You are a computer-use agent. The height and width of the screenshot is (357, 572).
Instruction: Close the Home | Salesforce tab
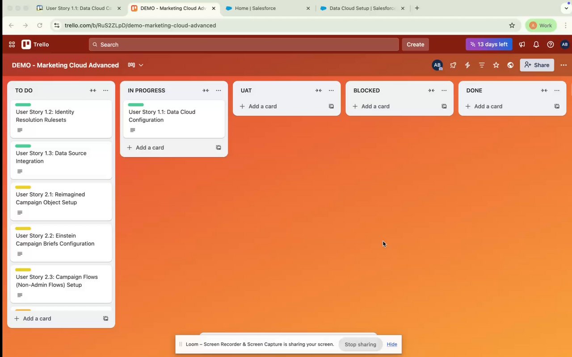tap(308, 8)
